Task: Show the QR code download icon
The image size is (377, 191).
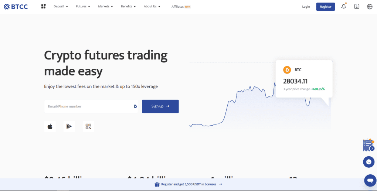Action: (88, 126)
